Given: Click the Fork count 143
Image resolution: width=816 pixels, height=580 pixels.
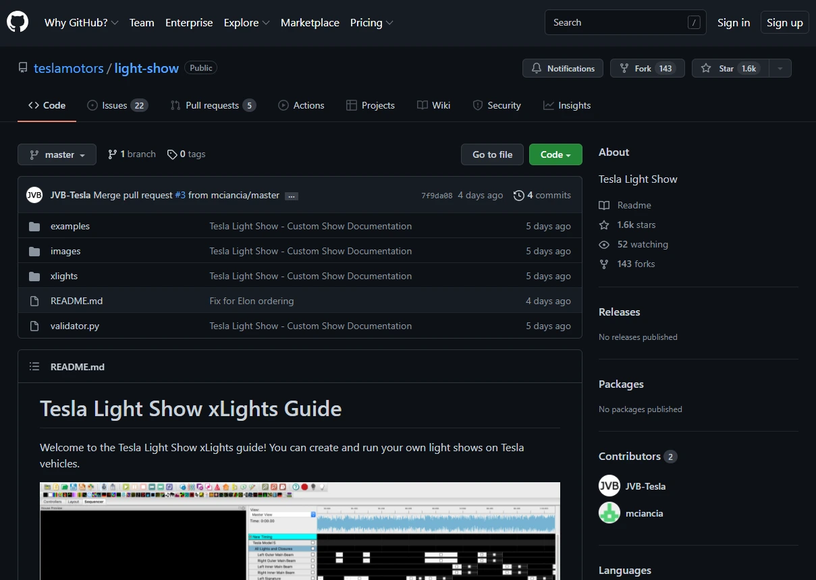Looking at the screenshot, I should click(x=665, y=68).
